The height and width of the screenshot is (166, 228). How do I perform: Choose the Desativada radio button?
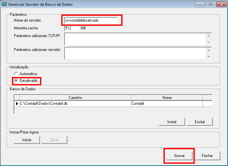click(16, 80)
